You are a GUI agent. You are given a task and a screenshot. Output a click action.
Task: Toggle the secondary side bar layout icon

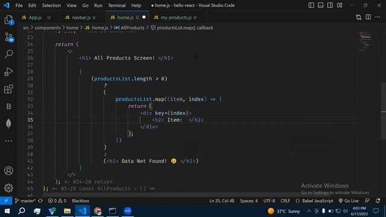pyautogui.click(x=330, y=5)
